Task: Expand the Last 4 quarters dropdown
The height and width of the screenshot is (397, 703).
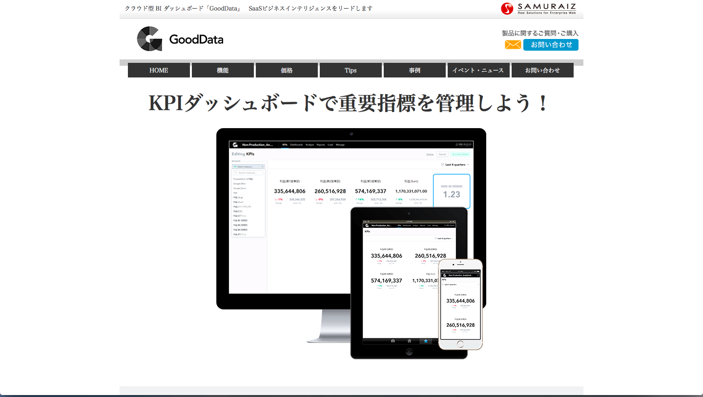Action: pos(455,165)
